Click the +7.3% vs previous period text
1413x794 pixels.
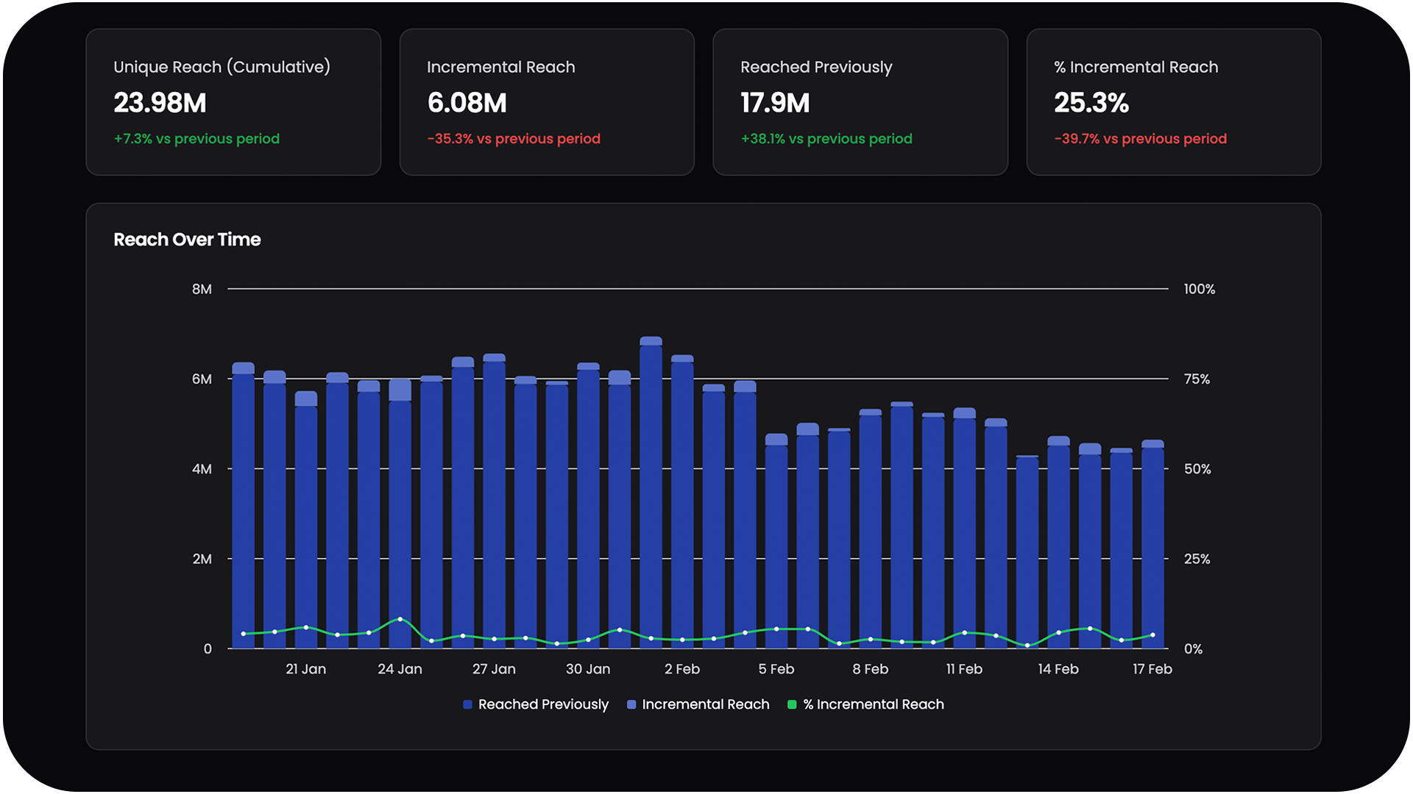196,139
